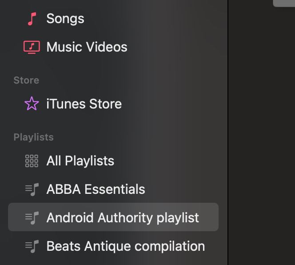Click the gray artwork box in the corner

pos(284,3)
